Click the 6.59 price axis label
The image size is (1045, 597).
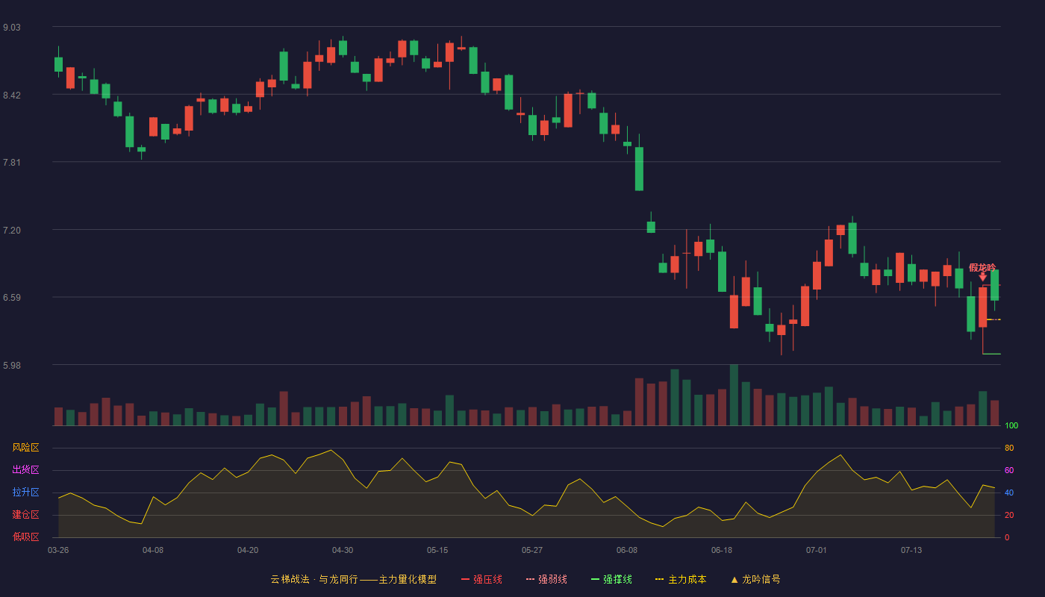pyautogui.click(x=12, y=298)
